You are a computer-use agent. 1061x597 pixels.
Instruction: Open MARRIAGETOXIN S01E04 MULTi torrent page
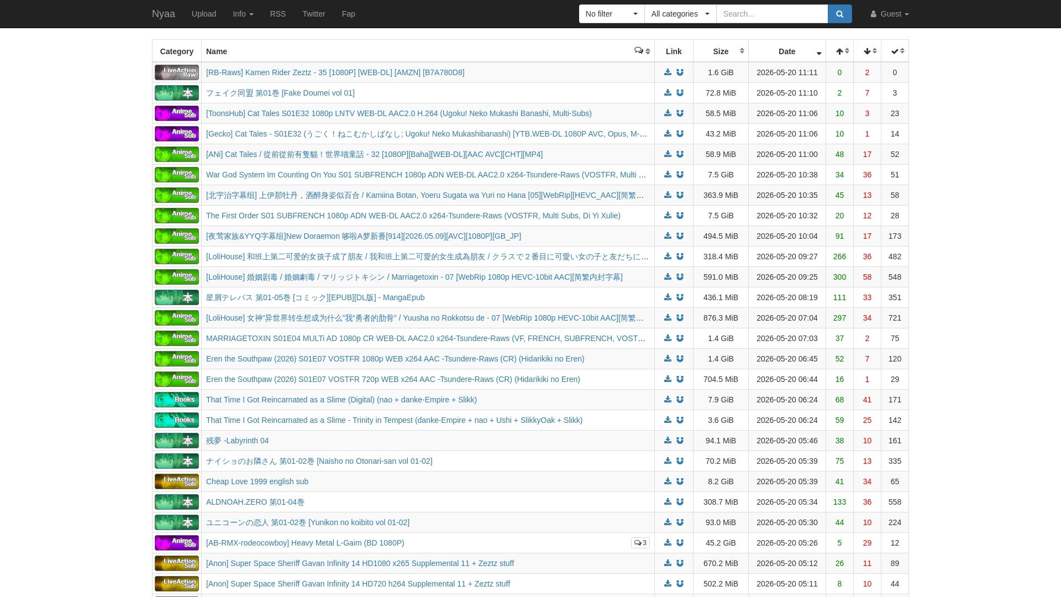(x=426, y=338)
